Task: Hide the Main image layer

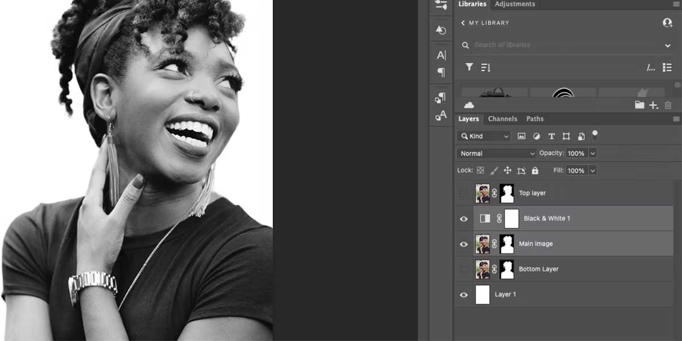Action: [x=464, y=244]
